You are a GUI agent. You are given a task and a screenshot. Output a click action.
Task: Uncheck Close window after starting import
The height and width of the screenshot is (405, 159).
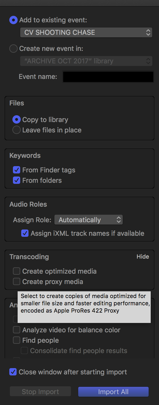pos(13,372)
